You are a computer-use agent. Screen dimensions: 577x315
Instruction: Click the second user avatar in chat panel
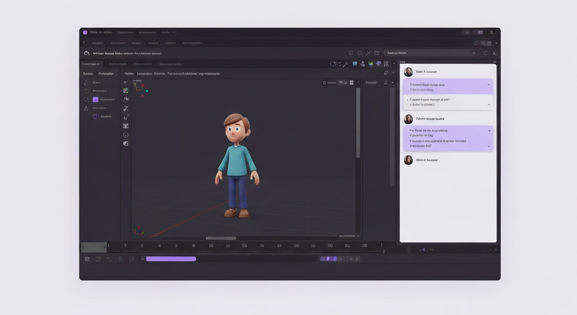click(408, 119)
